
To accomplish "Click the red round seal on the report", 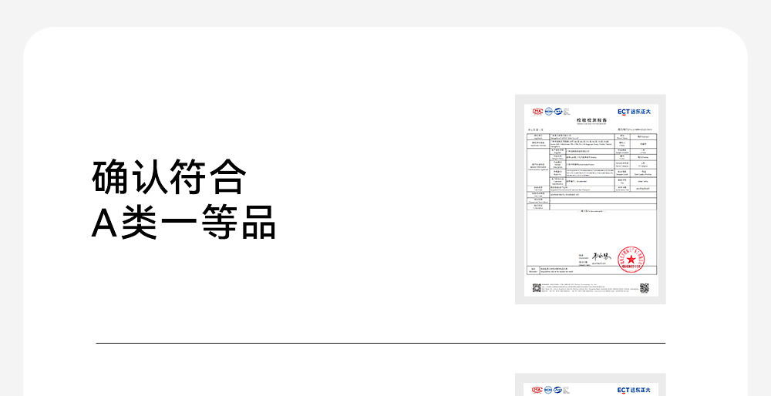I will (x=631, y=260).
